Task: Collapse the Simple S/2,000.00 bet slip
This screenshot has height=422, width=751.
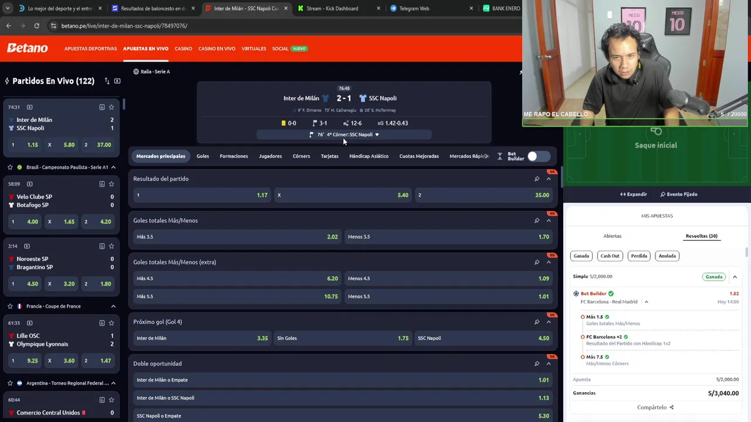Action: [735, 277]
